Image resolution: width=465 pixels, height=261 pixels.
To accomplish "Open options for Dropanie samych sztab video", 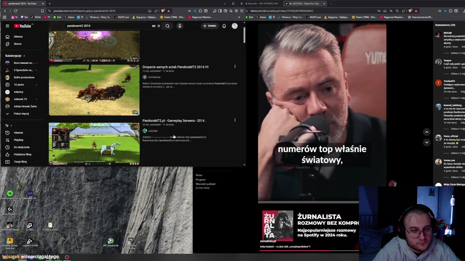I will click(x=235, y=67).
